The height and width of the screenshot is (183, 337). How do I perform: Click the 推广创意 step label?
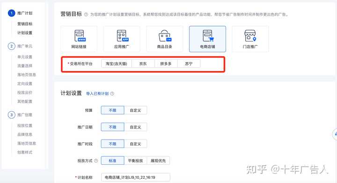(x=25, y=115)
